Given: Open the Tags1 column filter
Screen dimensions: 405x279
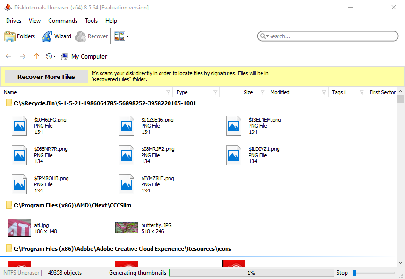Looking at the screenshot, I should click(362, 92).
